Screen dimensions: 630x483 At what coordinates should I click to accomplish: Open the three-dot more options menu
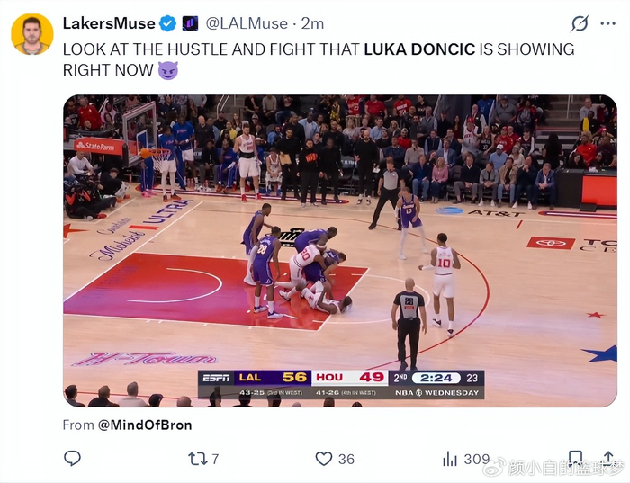pos(607,23)
